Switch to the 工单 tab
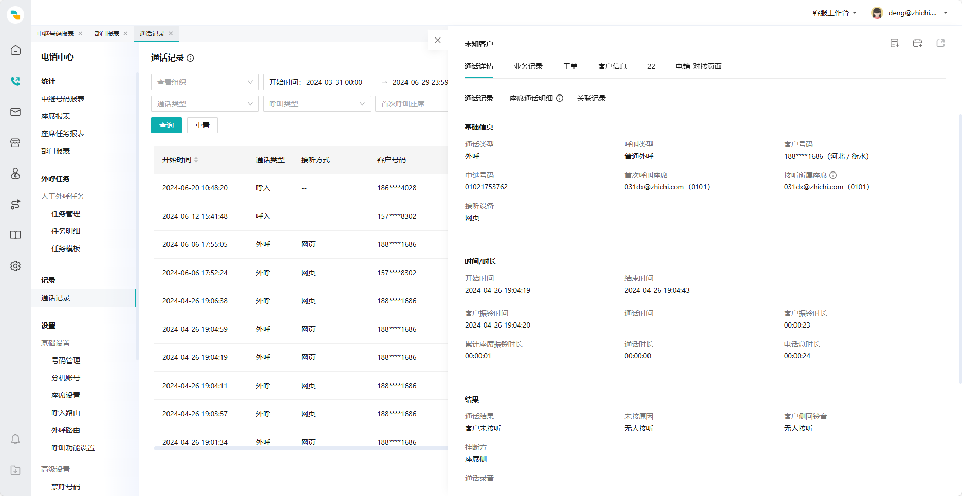 (570, 66)
